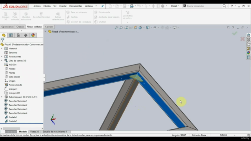
Task: Open the PropertyManager tab
Action: pos(11,35)
